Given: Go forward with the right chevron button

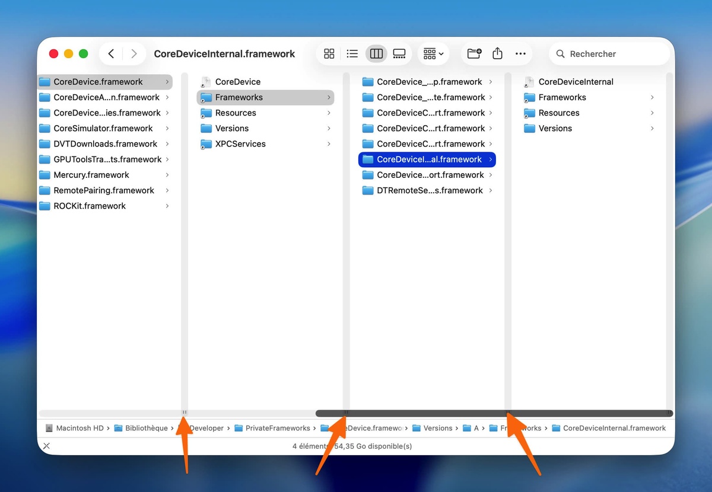Looking at the screenshot, I should [x=134, y=54].
